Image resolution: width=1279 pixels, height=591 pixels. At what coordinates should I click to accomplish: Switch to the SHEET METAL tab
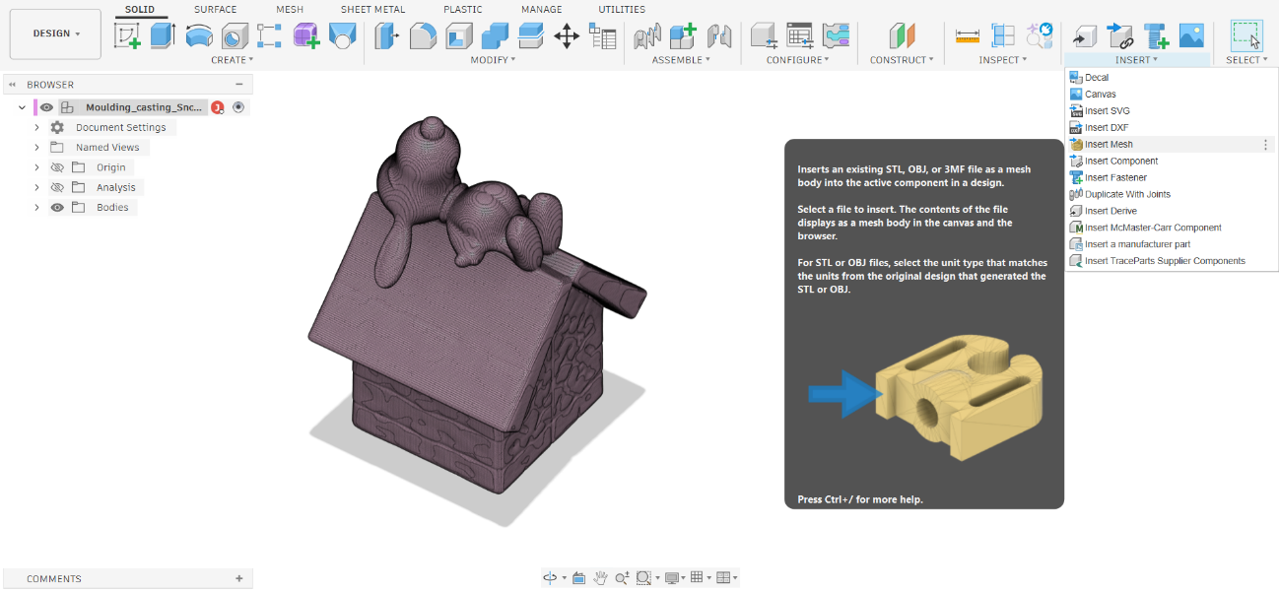pos(372,10)
